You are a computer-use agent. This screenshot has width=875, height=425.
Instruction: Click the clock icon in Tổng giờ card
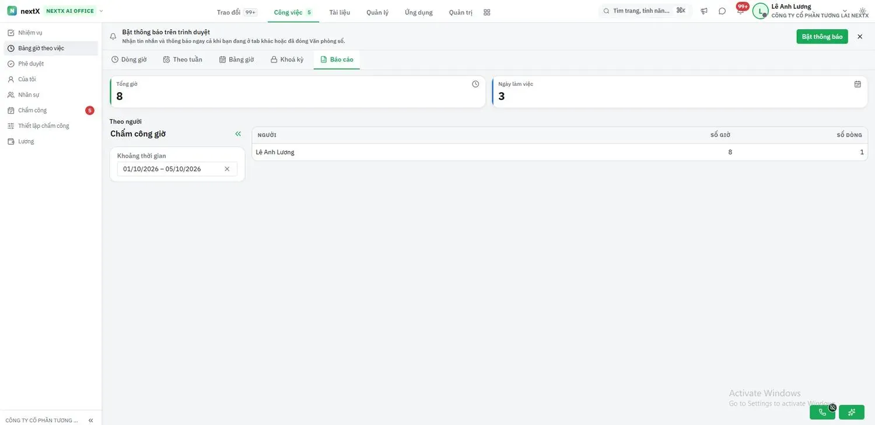pos(475,84)
